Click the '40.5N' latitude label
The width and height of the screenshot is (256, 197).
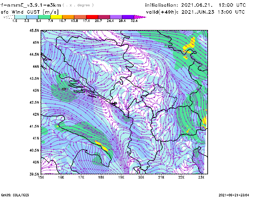click(34, 150)
